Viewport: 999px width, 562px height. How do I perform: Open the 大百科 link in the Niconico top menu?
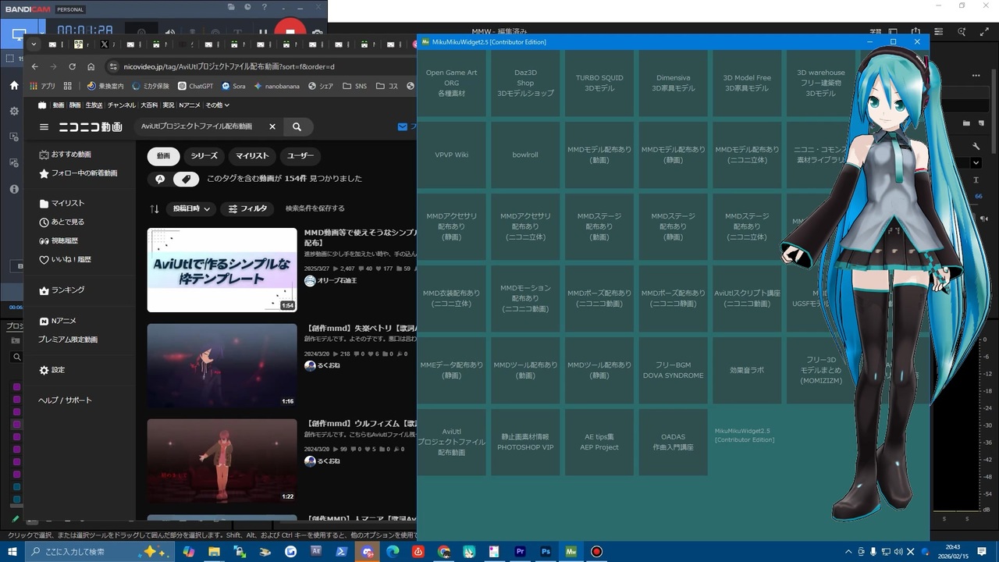coord(149,105)
